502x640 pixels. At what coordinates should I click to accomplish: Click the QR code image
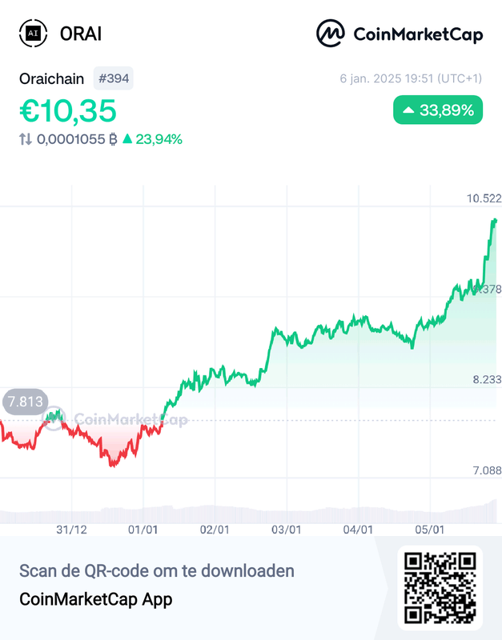(x=440, y=588)
